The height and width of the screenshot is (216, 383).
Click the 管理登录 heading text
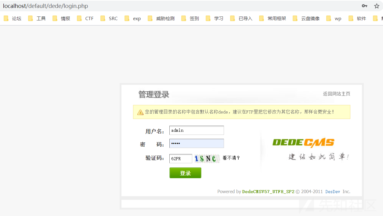point(154,94)
